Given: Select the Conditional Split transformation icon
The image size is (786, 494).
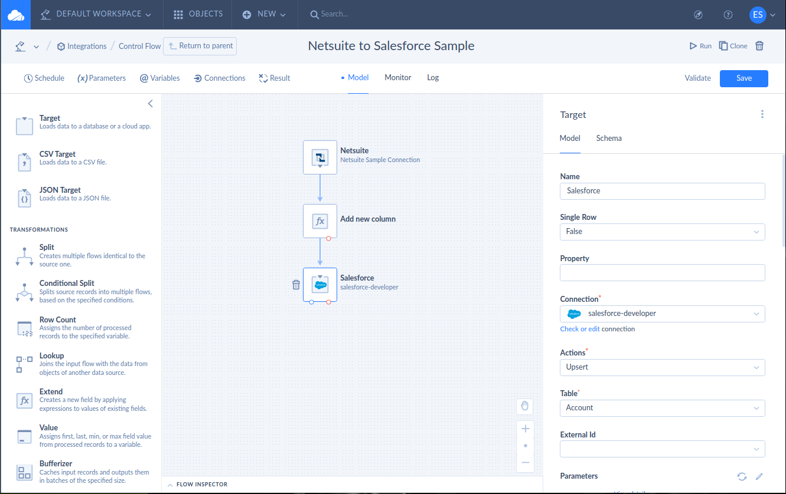Looking at the screenshot, I should point(24,292).
